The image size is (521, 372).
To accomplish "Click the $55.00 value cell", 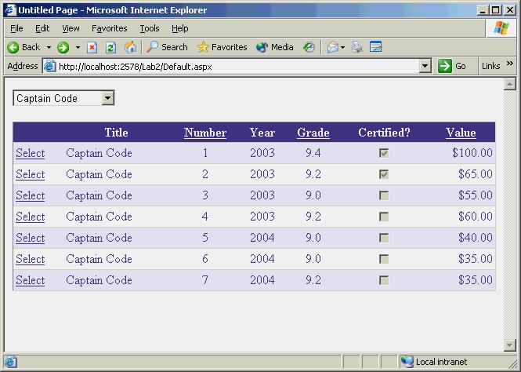I will pyautogui.click(x=476, y=195).
